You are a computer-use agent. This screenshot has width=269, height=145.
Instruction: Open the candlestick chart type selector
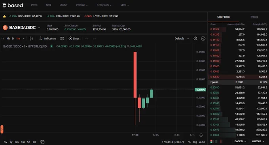click(x=31, y=38)
